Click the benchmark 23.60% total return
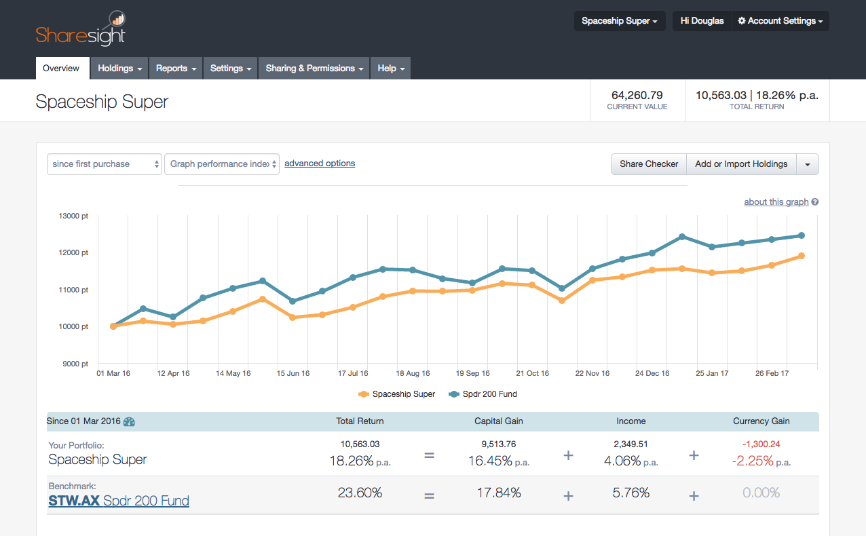Image resolution: width=866 pixels, height=536 pixels. coord(360,493)
